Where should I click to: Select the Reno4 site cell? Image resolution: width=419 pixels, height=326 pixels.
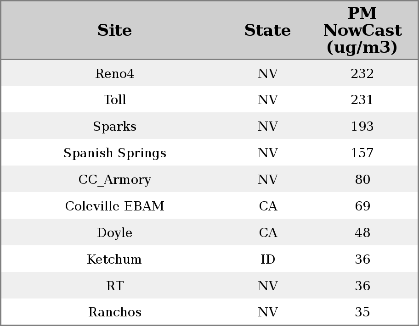click(x=114, y=74)
